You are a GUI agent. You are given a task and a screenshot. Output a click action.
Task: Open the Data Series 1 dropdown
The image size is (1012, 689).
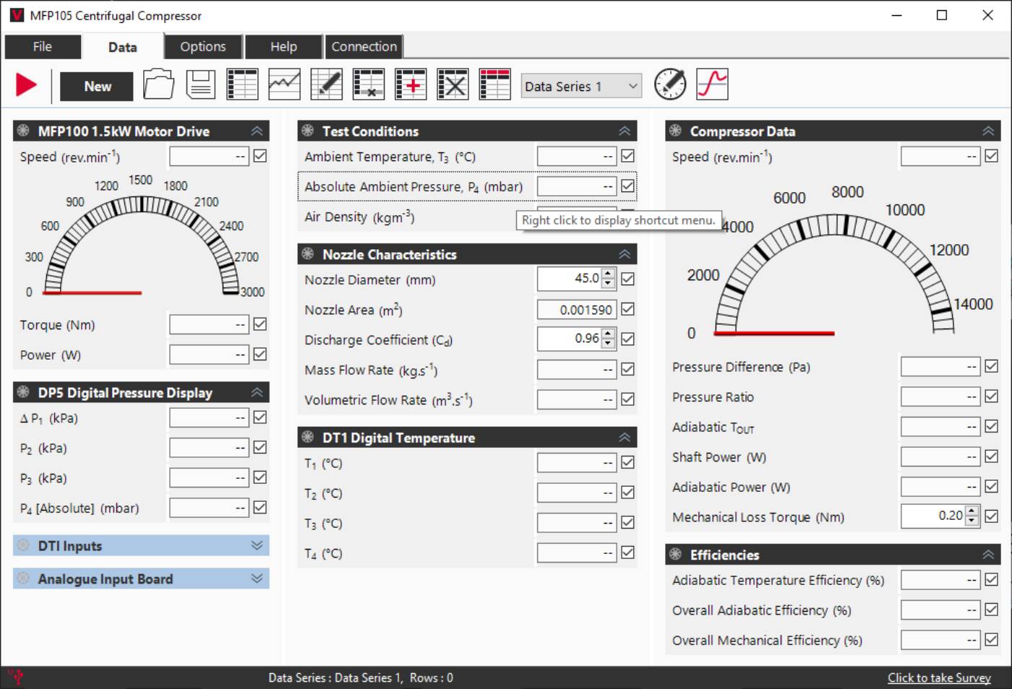580,86
